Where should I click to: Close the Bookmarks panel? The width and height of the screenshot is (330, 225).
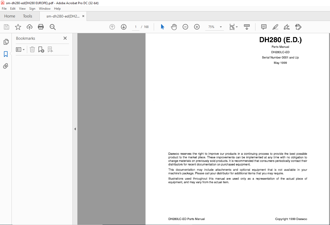pos(65,38)
